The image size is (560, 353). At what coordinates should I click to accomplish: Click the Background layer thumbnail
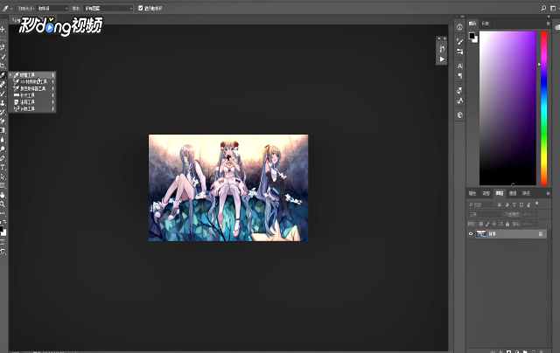481,234
